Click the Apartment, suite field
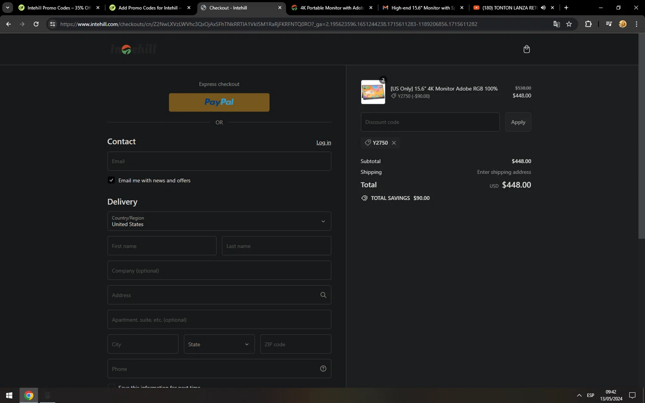Image resolution: width=645 pixels, height=403 pixels. pos(219,320)
